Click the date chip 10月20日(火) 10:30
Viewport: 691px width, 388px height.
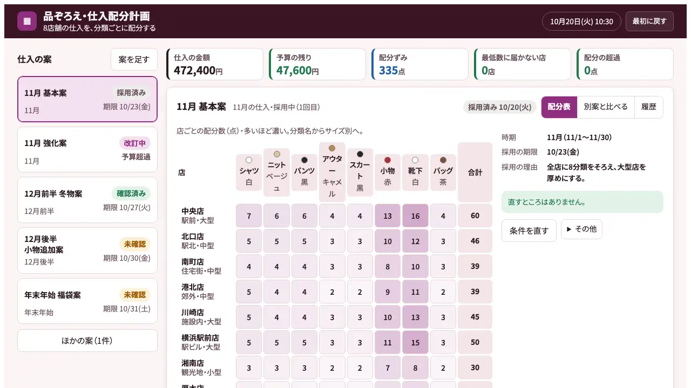[x=581, y=22]
